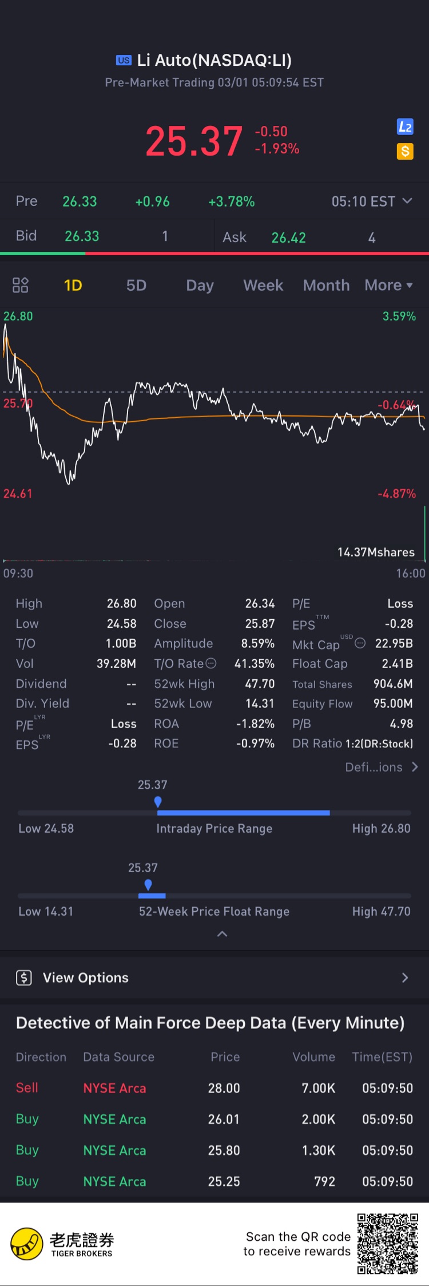Tap the View Options dollar icon
Image resolution: width=429 pixels, height=1286 pixels.
click(x=24, y=978)
